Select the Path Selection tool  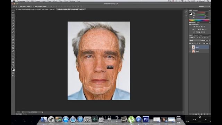[13, 57]
